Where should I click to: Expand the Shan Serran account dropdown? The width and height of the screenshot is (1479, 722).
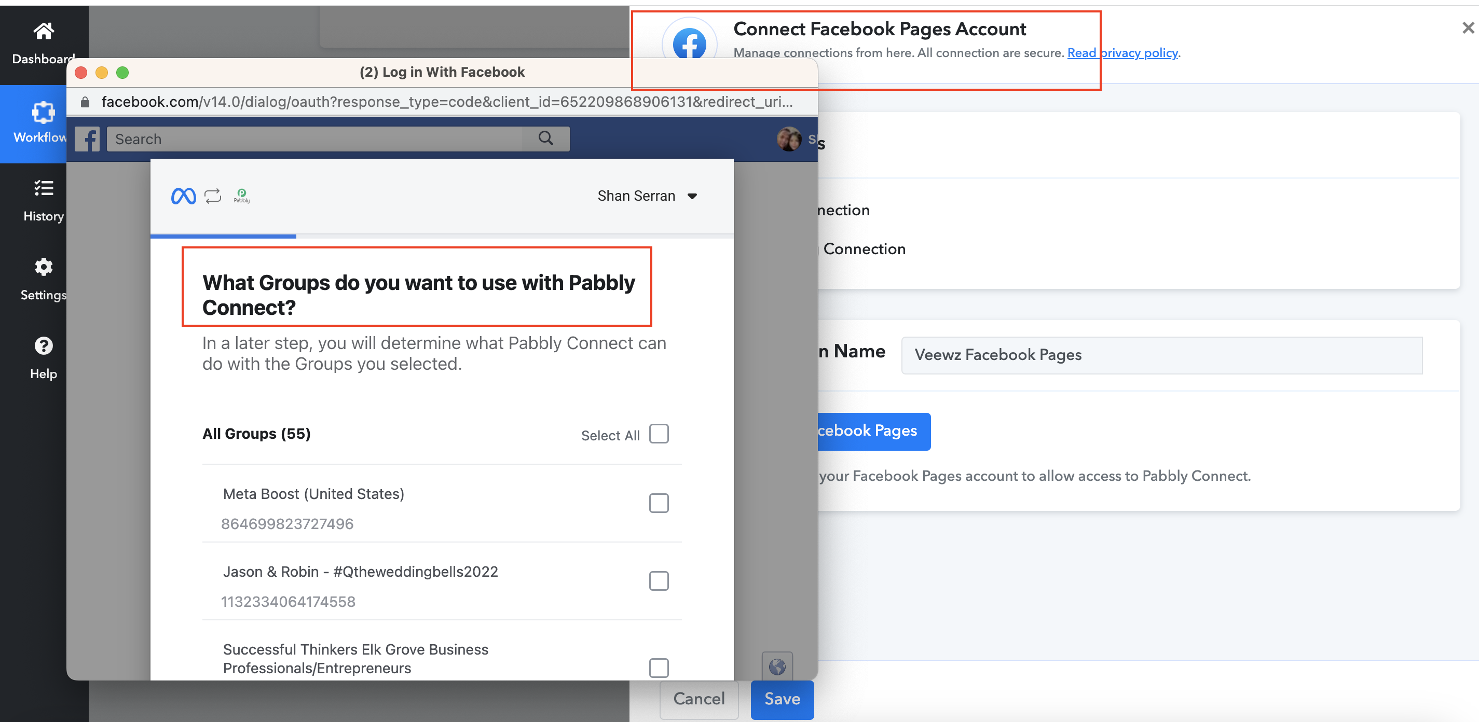[x=647, y=196]
